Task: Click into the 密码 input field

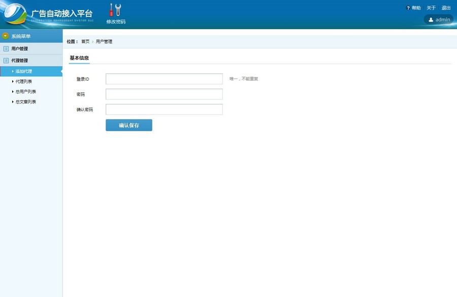Action: point(164,94)
